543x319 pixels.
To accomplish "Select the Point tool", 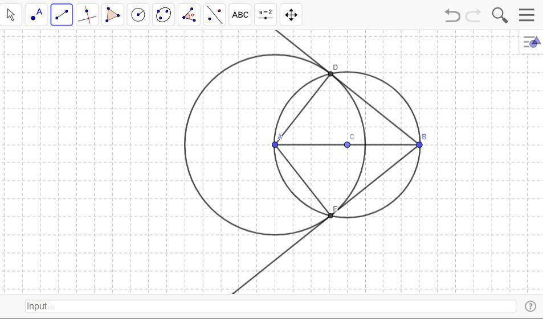I will pyautogui.click(x=36, y=15).
